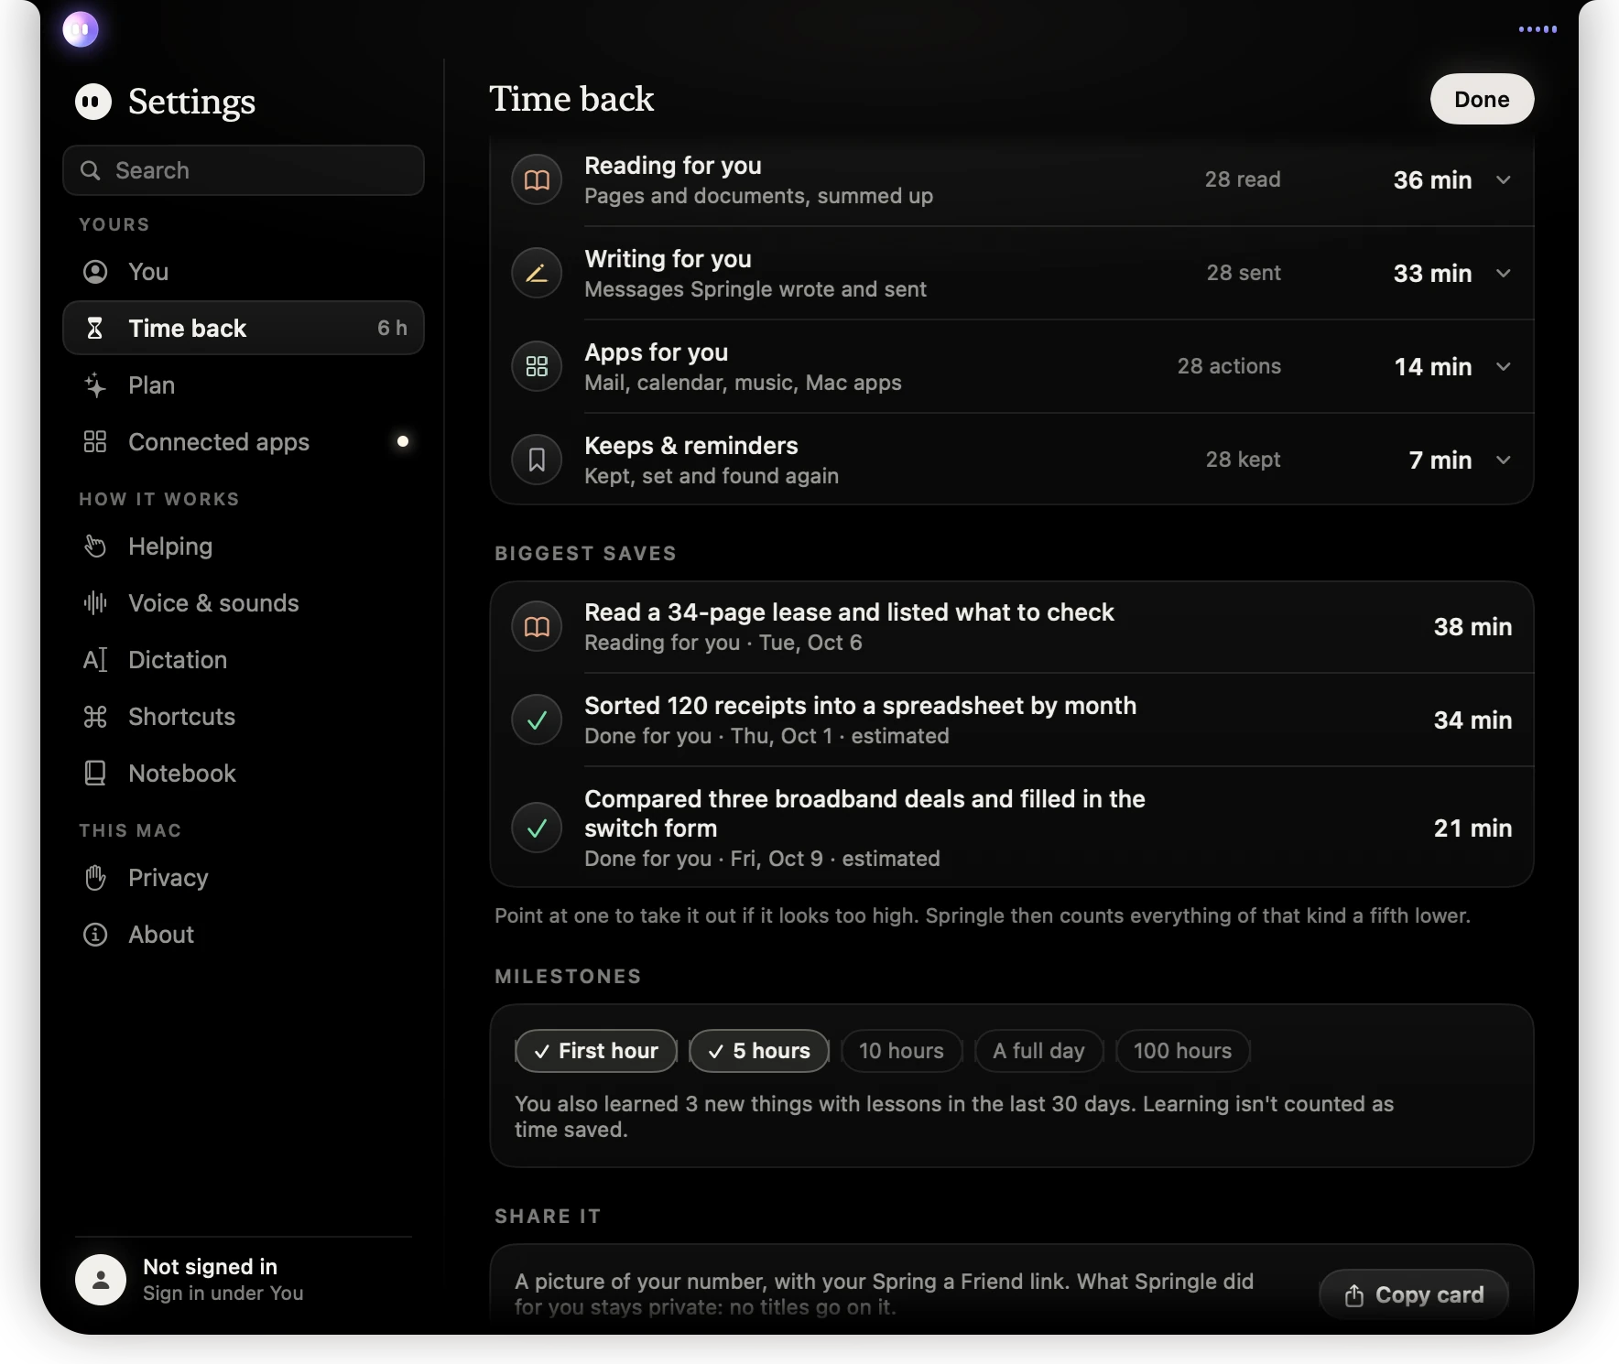This screenshot has height=1364, width=1619.
Task: Click the book icon on the 34-page lease save
Action: [x=537, y=626]
